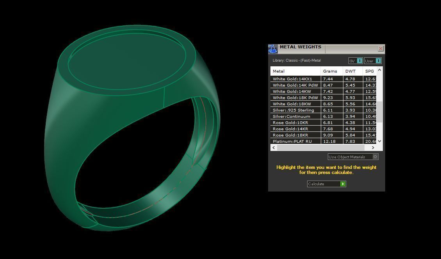Click the horizontal scrollbar thumb
Screen dimensions: 441x259
(x=321, y=148)
